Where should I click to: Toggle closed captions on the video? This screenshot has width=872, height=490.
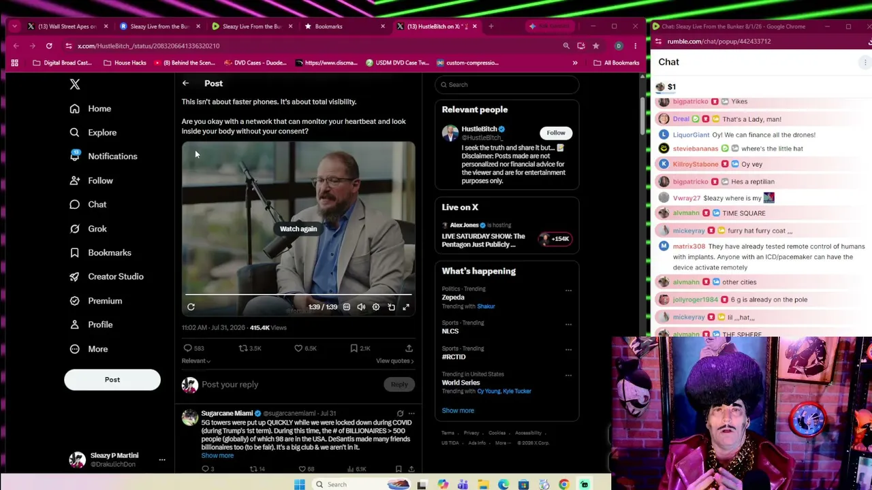346,307
